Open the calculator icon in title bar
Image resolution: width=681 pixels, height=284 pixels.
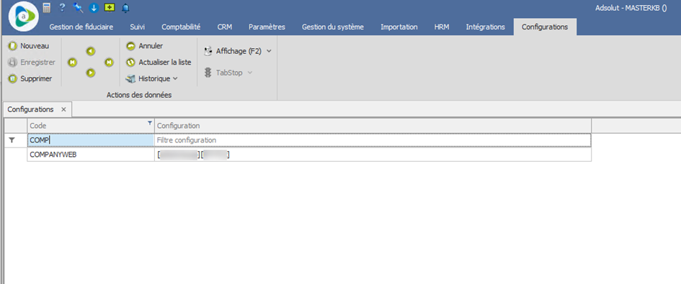(x=47, y=7)
